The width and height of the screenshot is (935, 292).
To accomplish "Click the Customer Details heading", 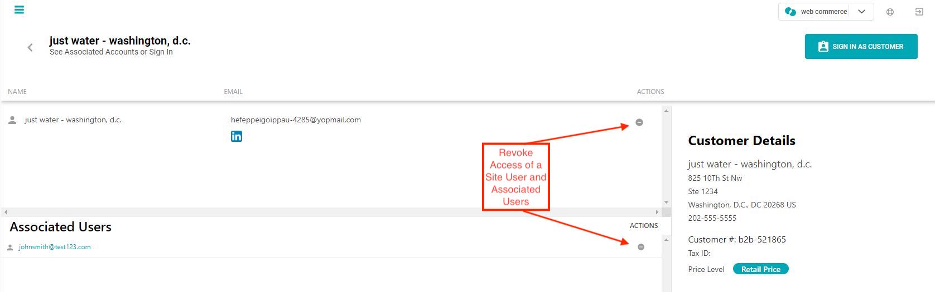I will [741, 141].
